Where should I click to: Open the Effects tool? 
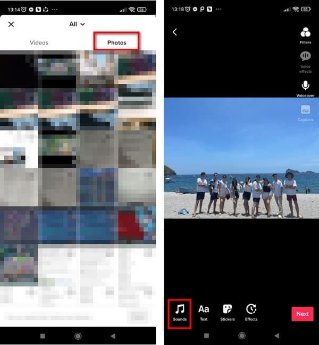pyautogui.click(x=251, y=313)
